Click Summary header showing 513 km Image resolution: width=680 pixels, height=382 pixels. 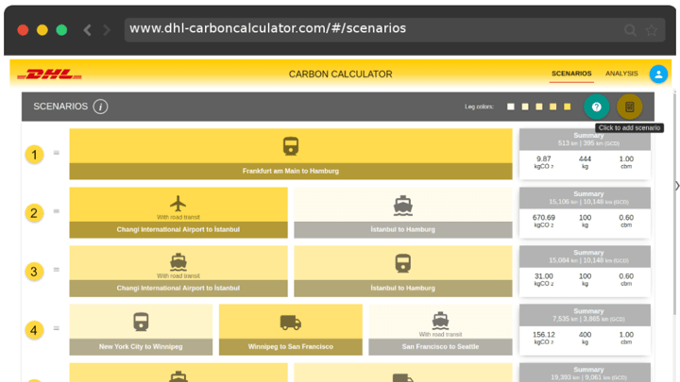(585, 140)
